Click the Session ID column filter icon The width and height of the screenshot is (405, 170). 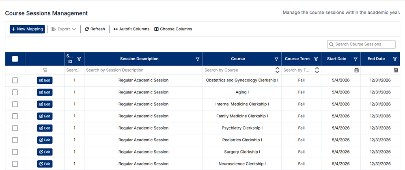coord(79,59)
